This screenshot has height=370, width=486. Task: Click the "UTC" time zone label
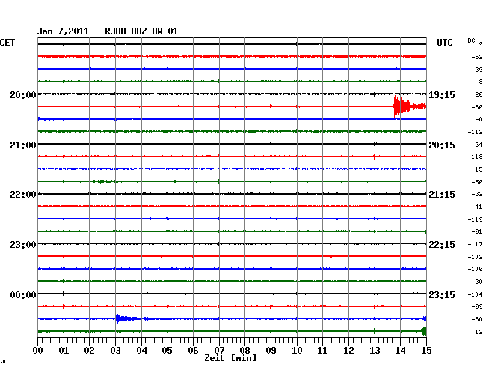point(444,43)
